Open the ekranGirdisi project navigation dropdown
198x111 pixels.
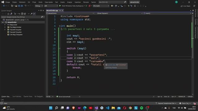coord(70,13)
